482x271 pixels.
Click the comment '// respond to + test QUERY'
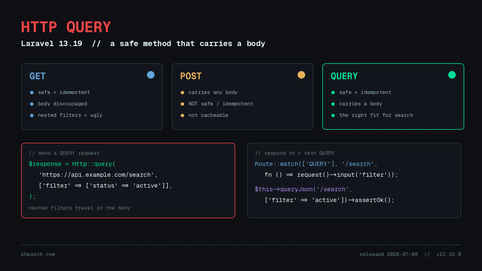click(295, 153)
